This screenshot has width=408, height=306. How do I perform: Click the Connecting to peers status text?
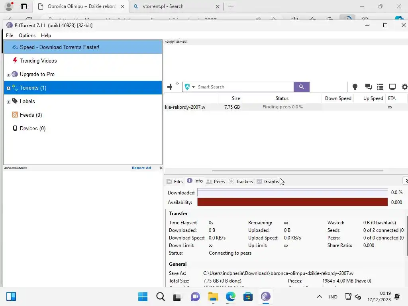tap(230, 253)
